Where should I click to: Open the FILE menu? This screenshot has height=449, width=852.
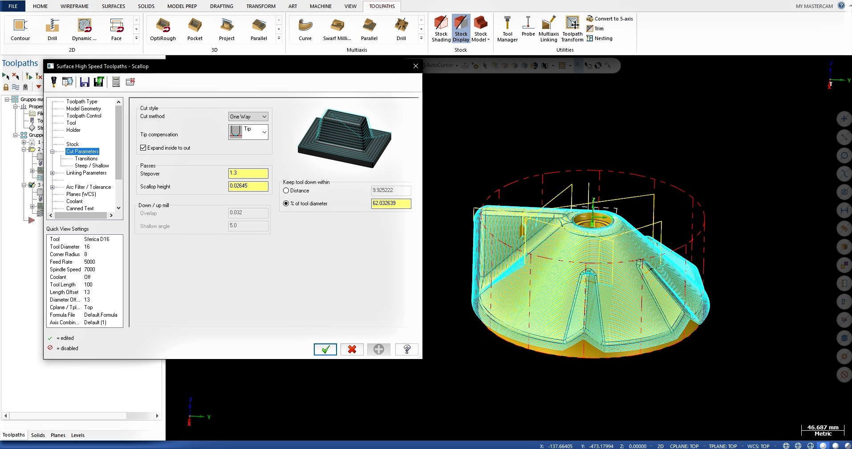click(13, 6)
